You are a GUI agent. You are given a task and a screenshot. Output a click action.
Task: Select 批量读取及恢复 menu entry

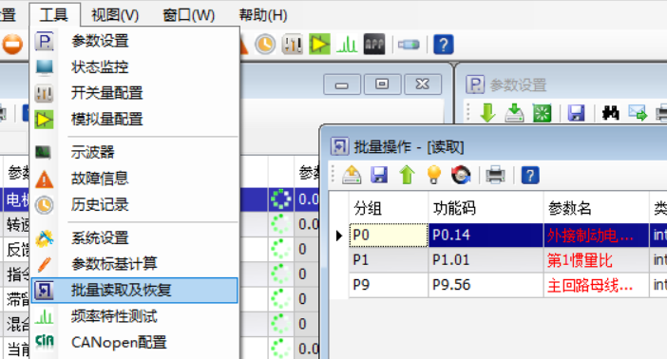click(x=134, y=290)
